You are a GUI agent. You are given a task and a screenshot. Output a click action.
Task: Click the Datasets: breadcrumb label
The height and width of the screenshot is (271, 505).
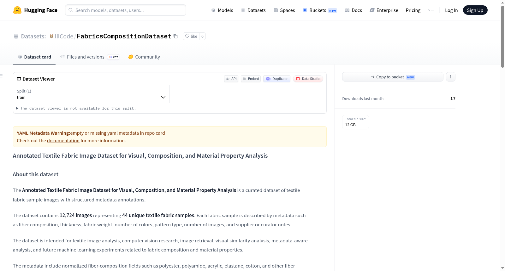click(x=33, y=36)
